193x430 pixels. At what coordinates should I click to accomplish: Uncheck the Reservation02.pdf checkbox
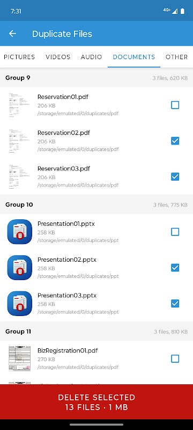pos(175,141)
